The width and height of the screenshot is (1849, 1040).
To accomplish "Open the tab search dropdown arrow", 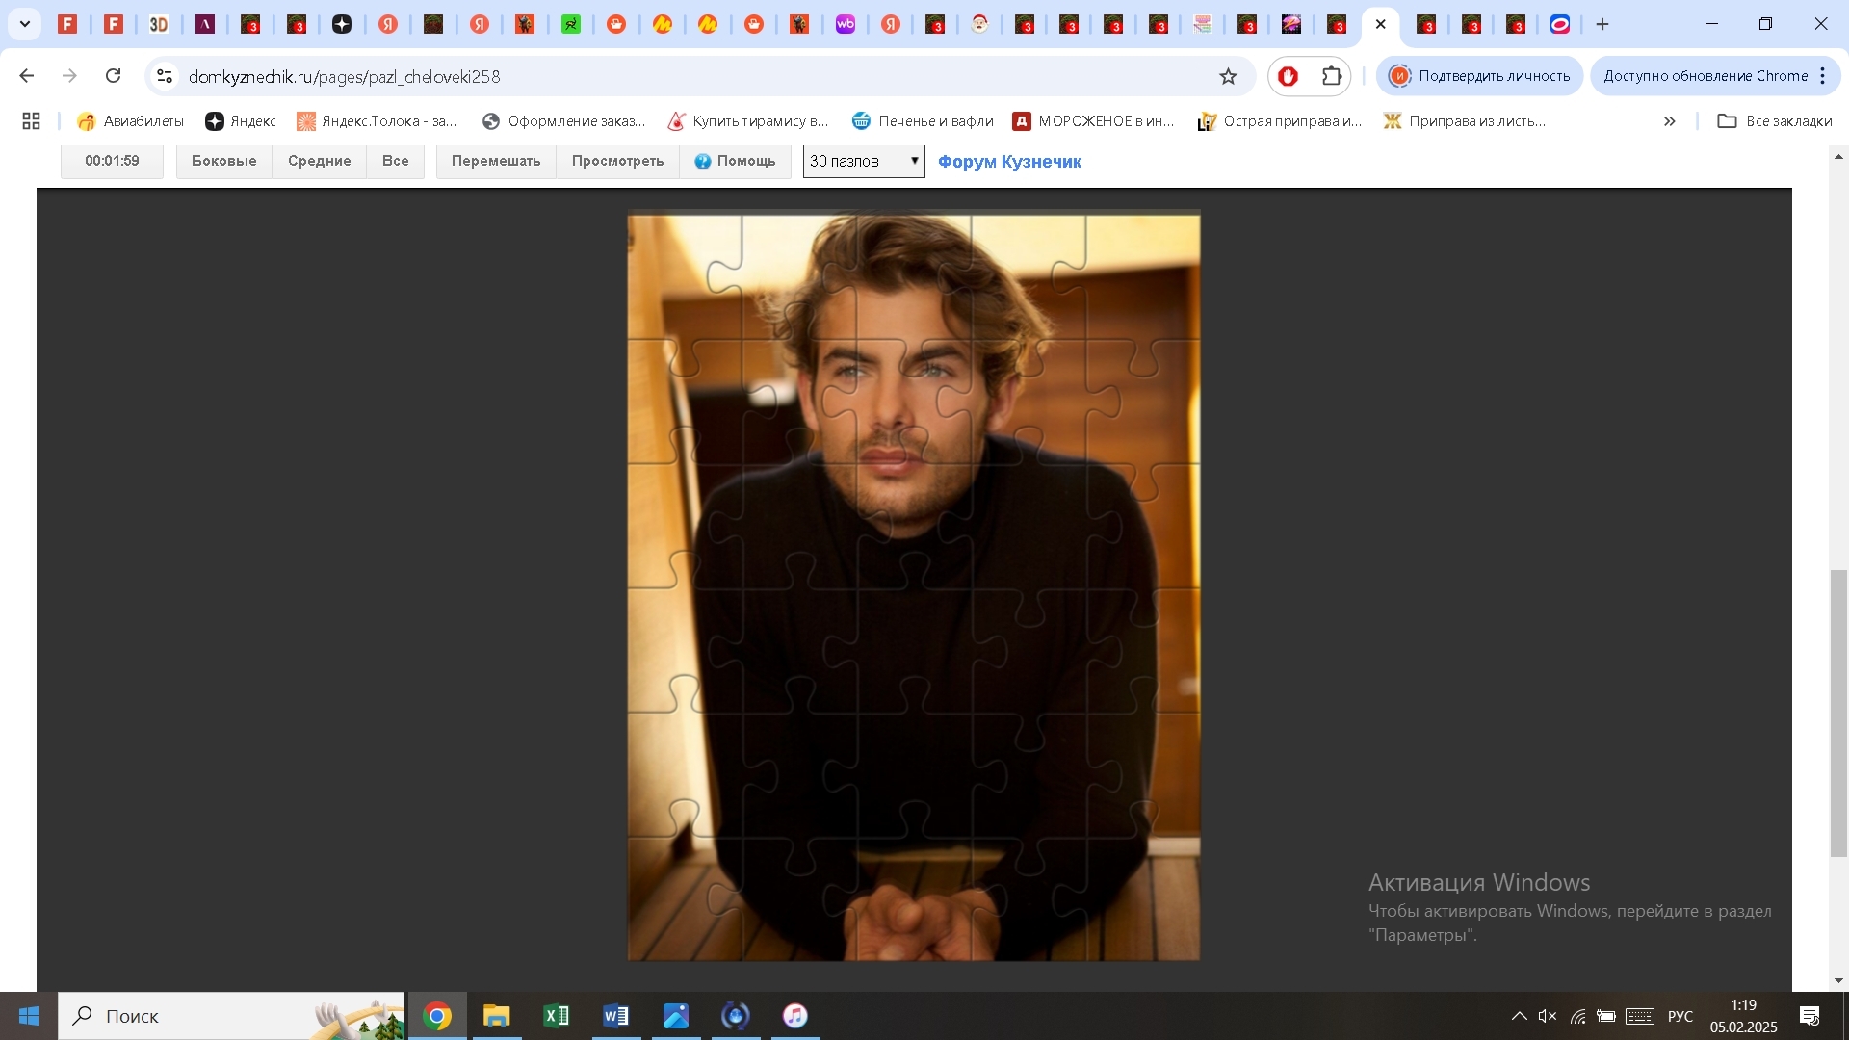I will tap(25, 24).
